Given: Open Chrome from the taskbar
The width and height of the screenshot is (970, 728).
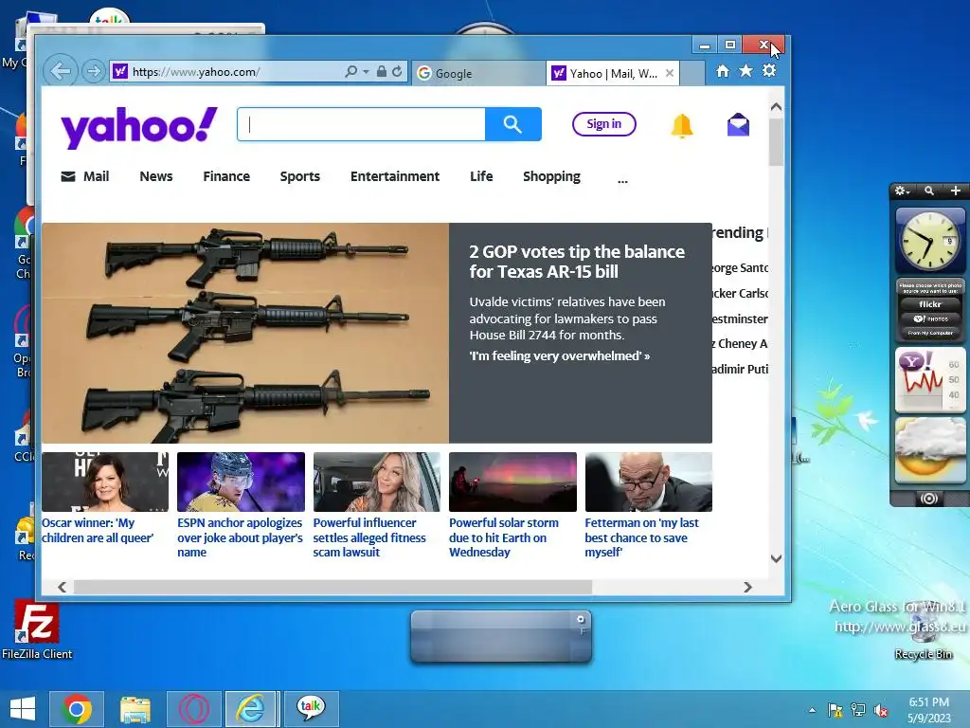Looking at the screenshot, I should [77, 709].
